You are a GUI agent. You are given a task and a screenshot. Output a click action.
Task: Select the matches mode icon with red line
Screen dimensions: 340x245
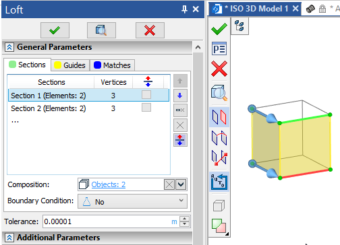tap(219, 157)
